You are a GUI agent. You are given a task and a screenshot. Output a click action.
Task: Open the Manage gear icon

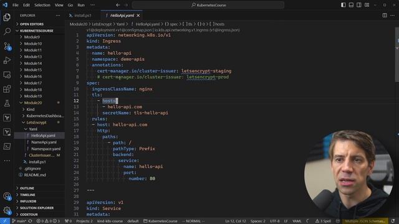click(x=7, y=210)
